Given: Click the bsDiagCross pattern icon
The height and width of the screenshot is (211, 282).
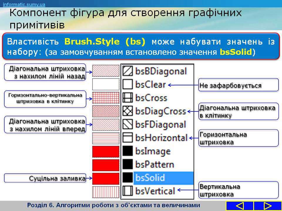Looking at the screenshot, I should point(128,111).
